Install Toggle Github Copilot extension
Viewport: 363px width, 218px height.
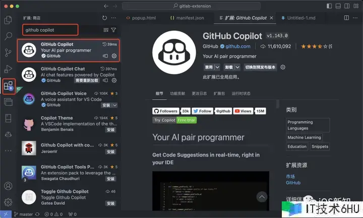click(110, 203)
